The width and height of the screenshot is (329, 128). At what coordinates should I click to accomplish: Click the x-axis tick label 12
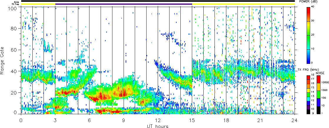pyautogui.click(x=158, y=120)
